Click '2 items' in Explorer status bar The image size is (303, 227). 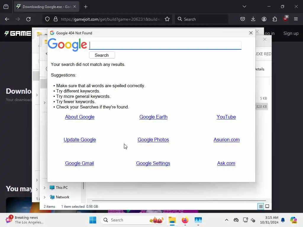(x=49, y=207)
